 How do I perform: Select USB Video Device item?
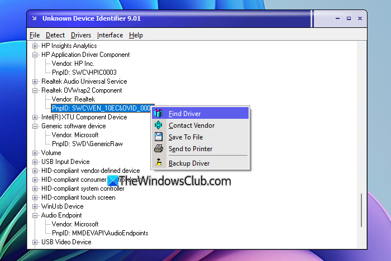66,242
